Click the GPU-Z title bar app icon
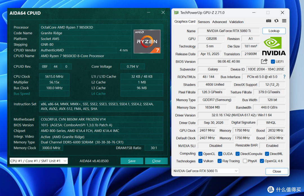The height and width of the screenshot is (196, 304). click(x=176, y=13)
